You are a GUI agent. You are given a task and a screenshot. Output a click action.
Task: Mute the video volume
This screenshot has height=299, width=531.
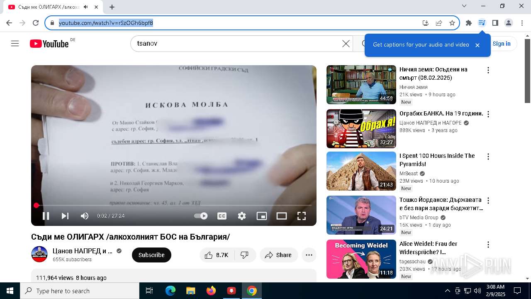[x=85, y=216]
